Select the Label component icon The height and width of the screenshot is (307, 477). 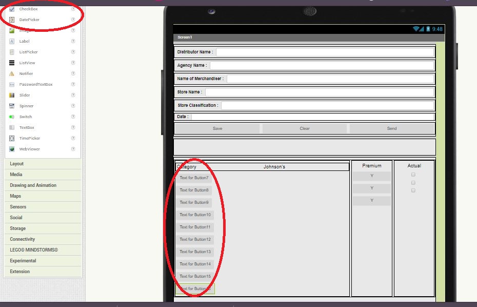[12, 41]
